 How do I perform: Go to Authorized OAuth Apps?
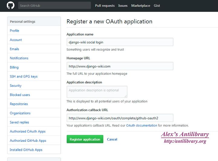point(28,131)
